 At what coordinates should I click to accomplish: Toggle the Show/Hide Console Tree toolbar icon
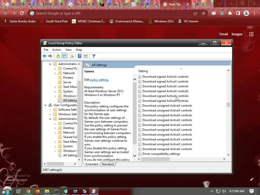pyautogui.click(x=64, y=56)
